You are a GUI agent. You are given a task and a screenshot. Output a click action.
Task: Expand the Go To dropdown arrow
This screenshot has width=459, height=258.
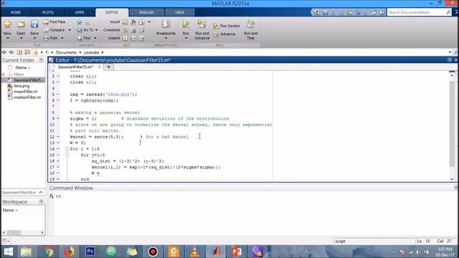point(96,30)
